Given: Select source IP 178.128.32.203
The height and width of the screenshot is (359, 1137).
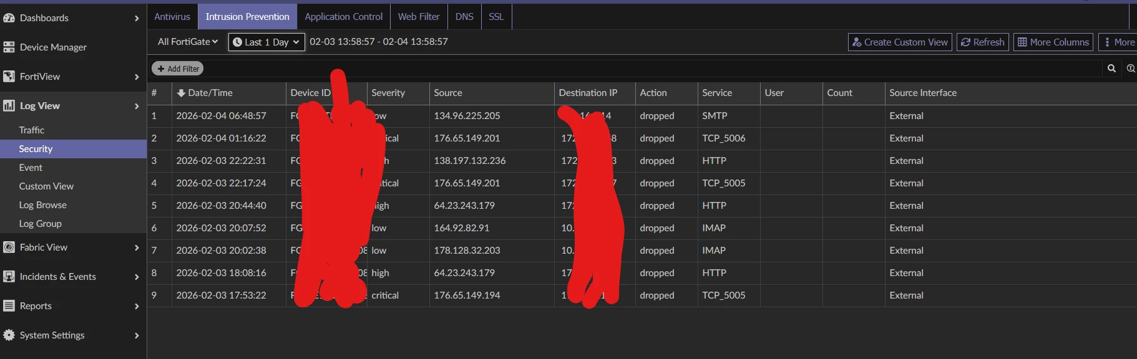Looking at the screenshot, I should (467, 251).
